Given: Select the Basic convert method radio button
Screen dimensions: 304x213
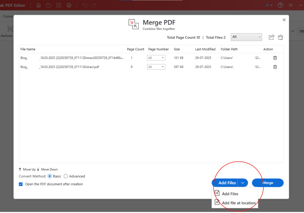Looking at the screenshot, I should (50, 176).
